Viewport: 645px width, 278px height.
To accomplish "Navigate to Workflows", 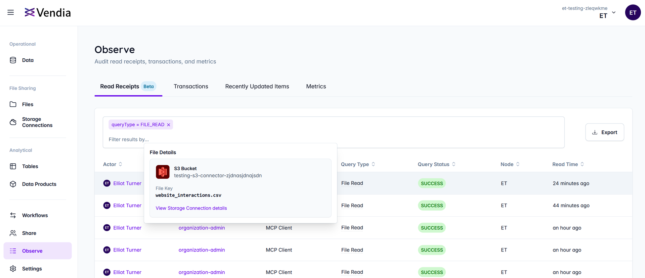I will [35, 215].
